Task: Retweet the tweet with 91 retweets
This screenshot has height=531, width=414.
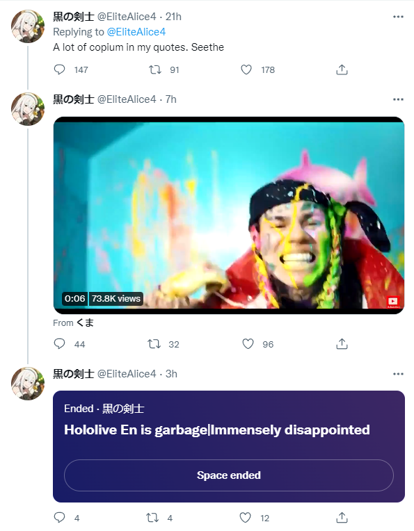Action: [x=155, y=70]
